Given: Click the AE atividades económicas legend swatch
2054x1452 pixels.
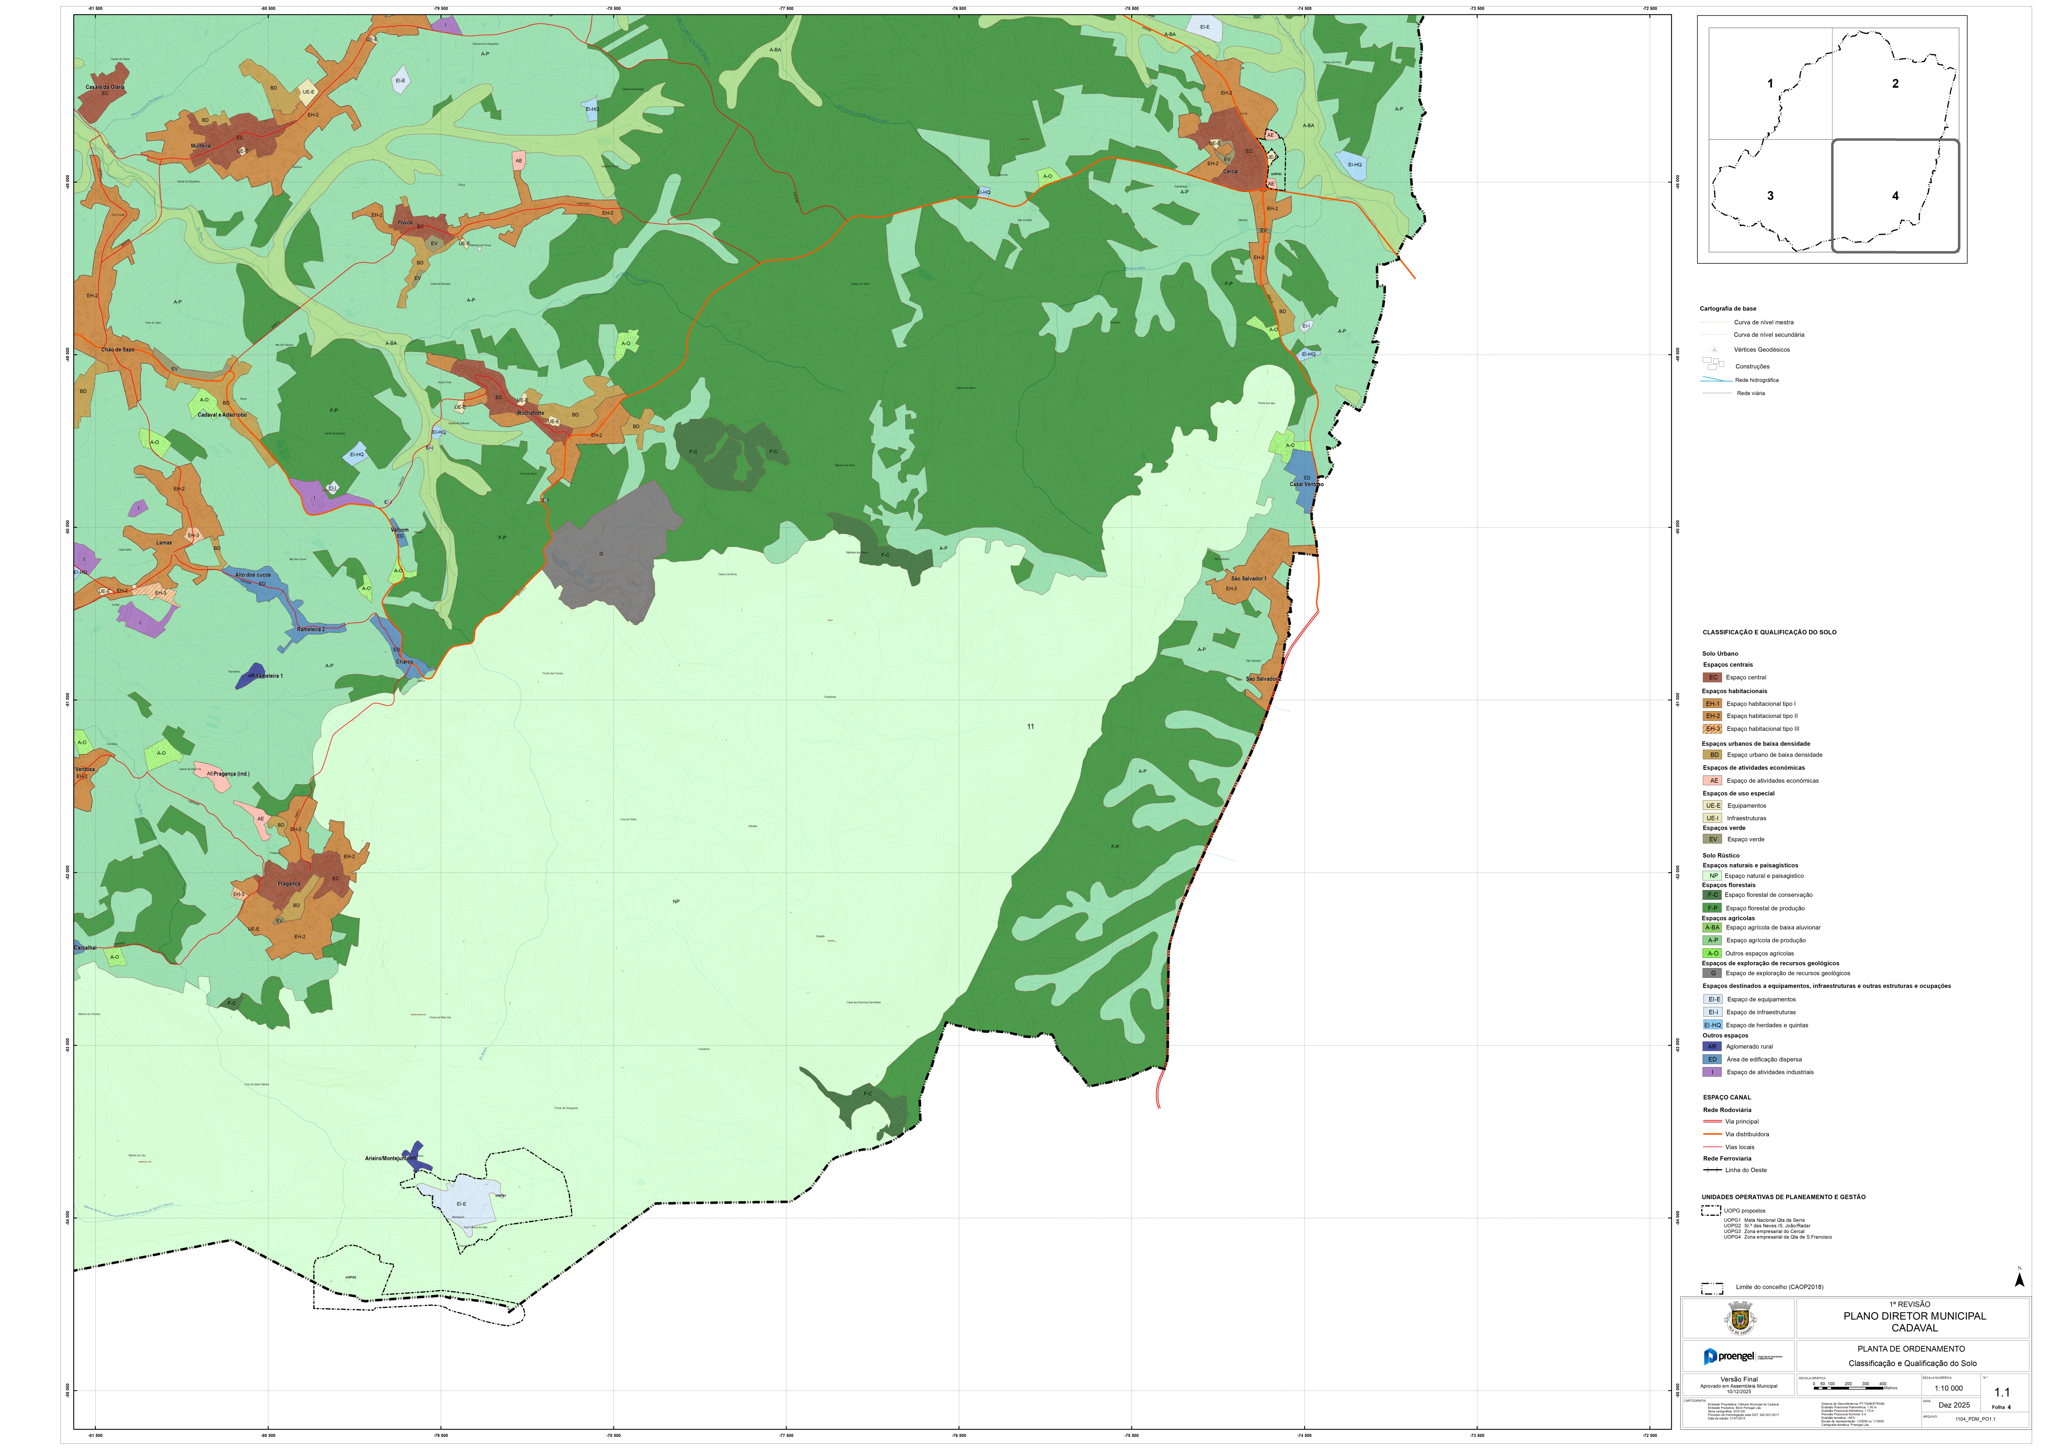Looking at the screenshot, I should [x=1712, y=781].
